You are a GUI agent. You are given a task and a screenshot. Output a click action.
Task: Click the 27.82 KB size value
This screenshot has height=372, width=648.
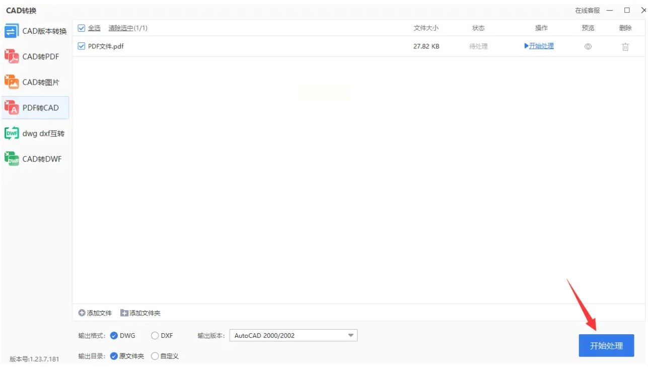pyautogui.click(x=426, y=46)
